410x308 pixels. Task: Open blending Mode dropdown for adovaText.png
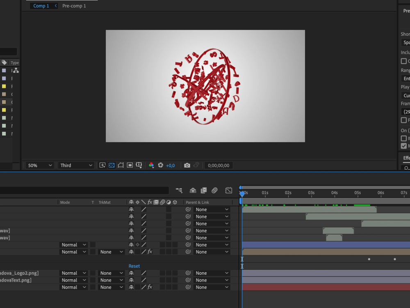point(73,280)
